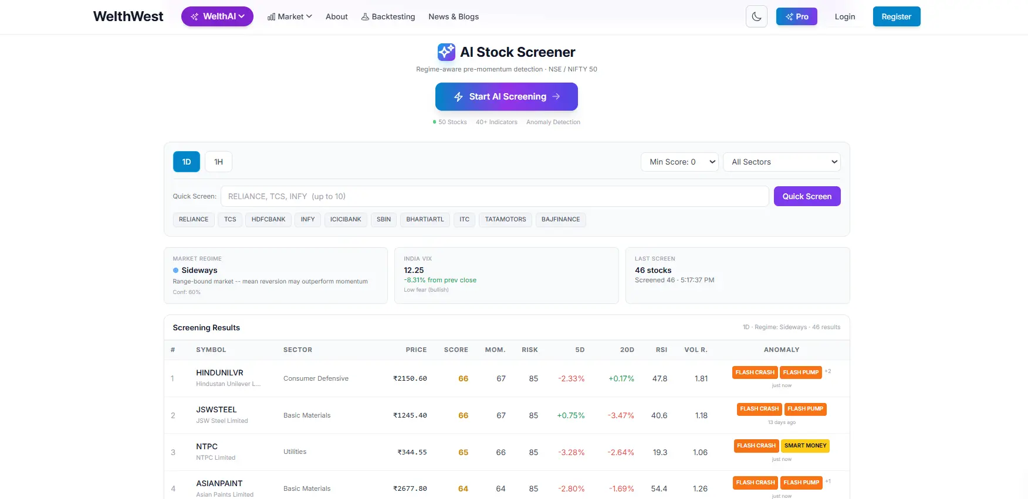1028x499 pixels.
Task: Focus the Quick Screen symbols input
Action: pos(495,196)
